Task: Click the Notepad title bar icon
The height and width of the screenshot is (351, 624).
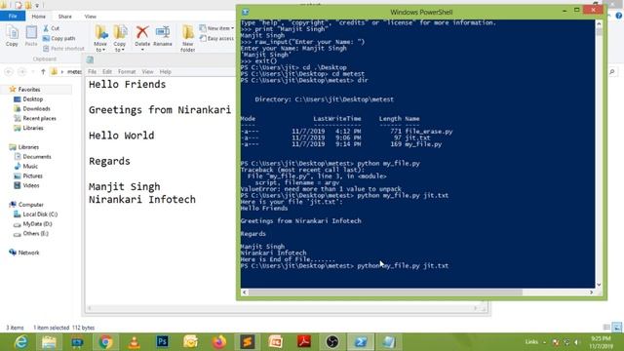Action: point(90,59)
